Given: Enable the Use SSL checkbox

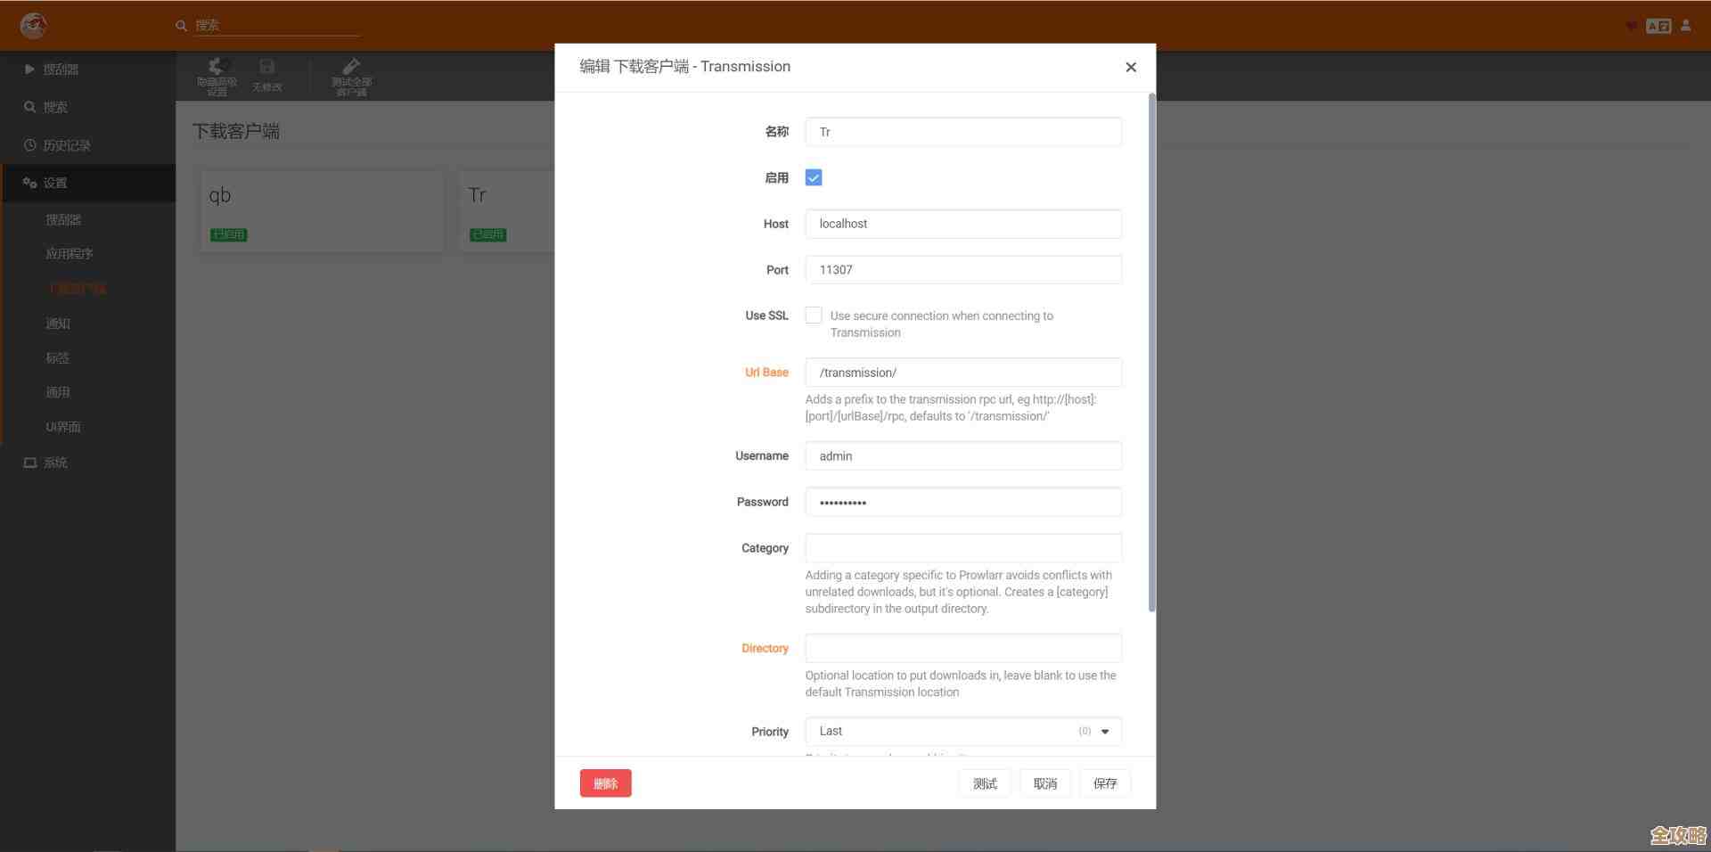Looking at the screenshot, I should [813, 315].
